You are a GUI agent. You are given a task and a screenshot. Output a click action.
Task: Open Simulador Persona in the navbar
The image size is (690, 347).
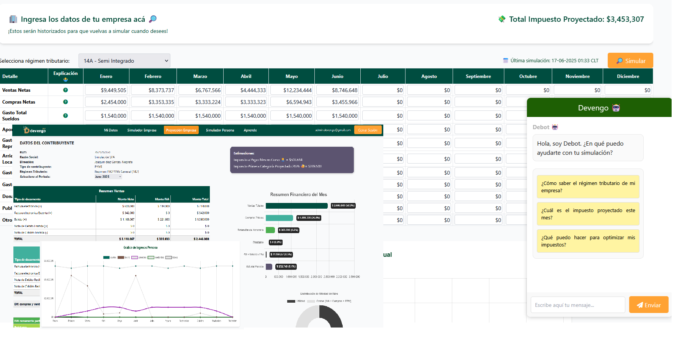point(220,130)
